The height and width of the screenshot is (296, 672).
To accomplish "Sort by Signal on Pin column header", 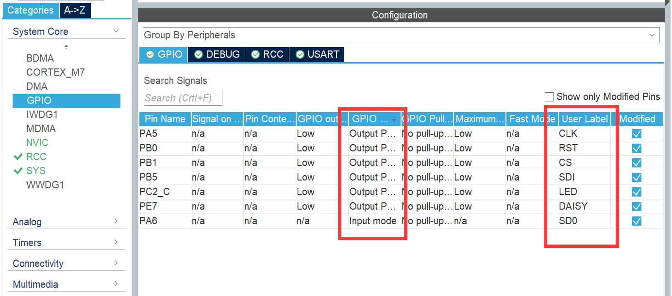I will pos(217,119).
